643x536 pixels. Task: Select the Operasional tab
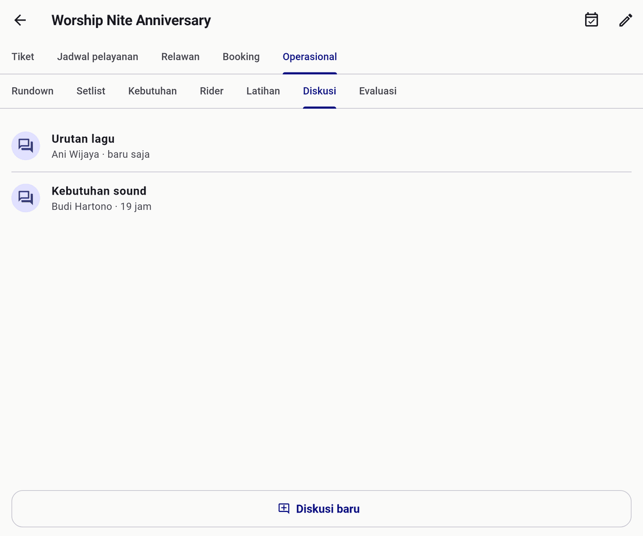pyautogui.click(x=310, y=57)
